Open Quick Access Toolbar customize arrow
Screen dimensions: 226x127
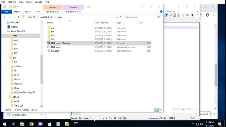18,7
